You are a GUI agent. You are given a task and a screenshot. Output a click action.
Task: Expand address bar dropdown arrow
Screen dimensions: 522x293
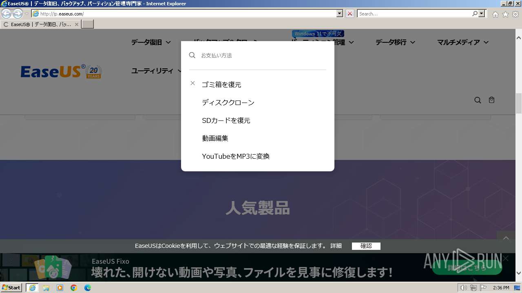coord(340,14)
